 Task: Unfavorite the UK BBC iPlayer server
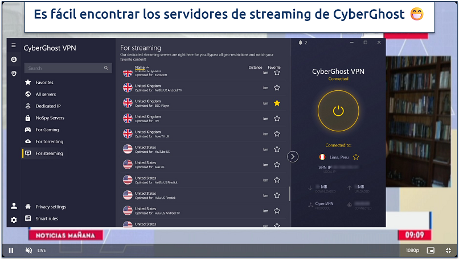pos(277,103)
